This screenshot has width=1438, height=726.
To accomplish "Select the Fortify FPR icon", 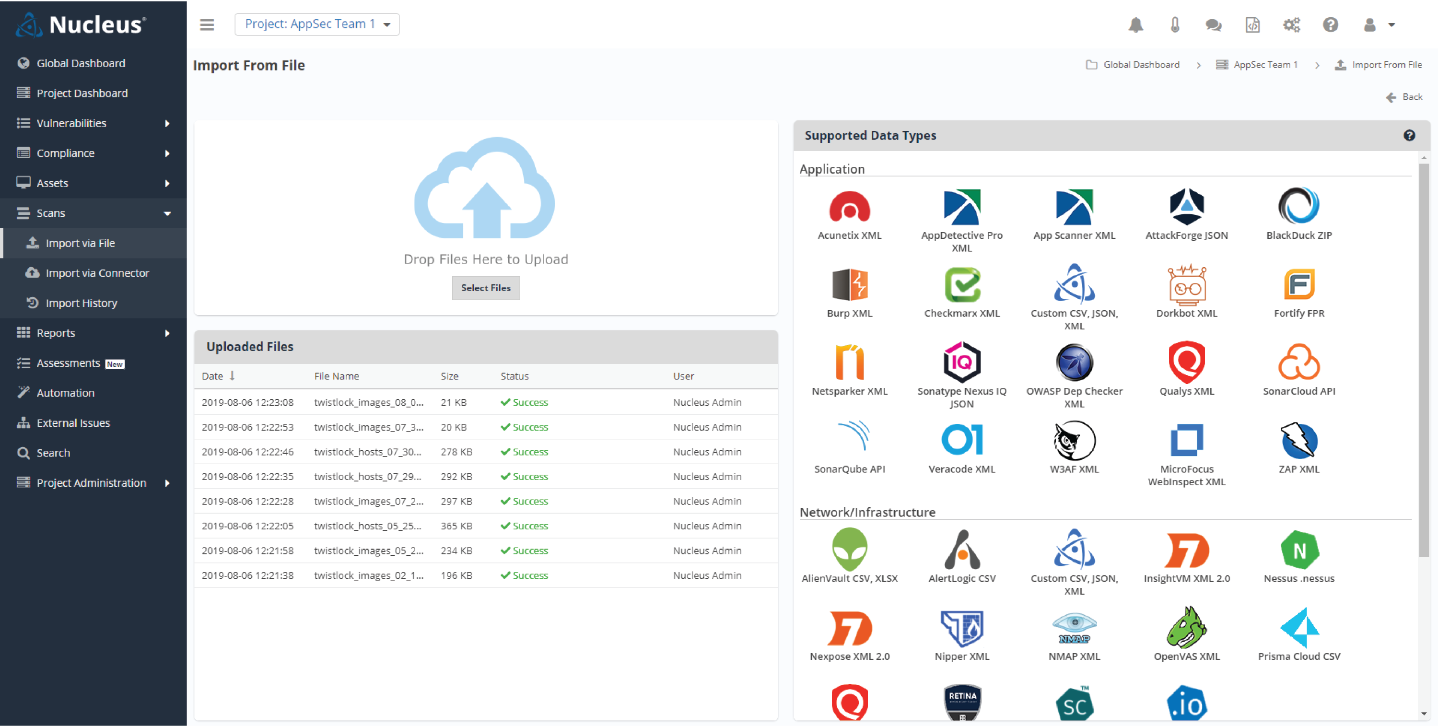I will click(1298, 284).
